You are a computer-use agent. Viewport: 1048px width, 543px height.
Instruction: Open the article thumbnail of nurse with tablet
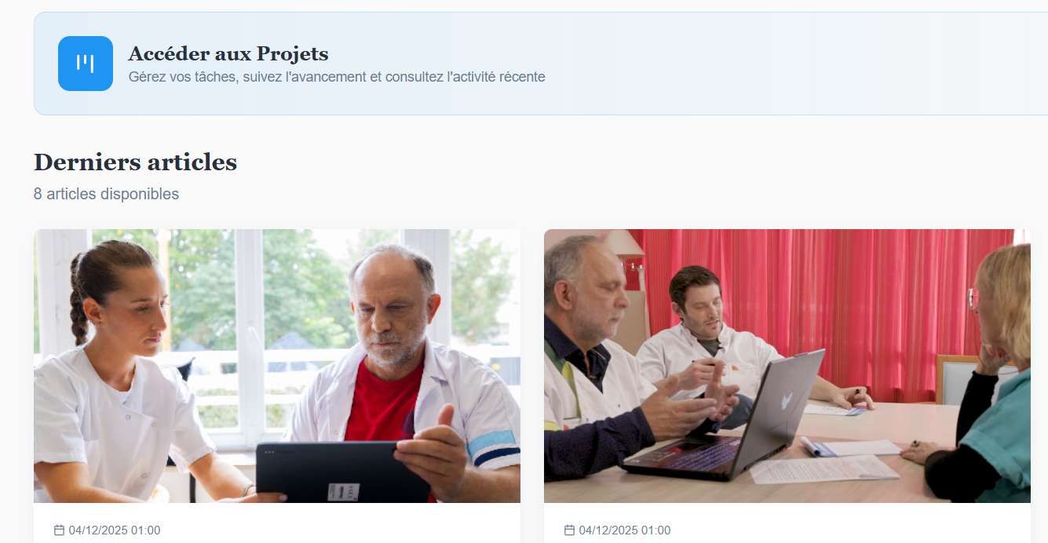pos(277,366)
